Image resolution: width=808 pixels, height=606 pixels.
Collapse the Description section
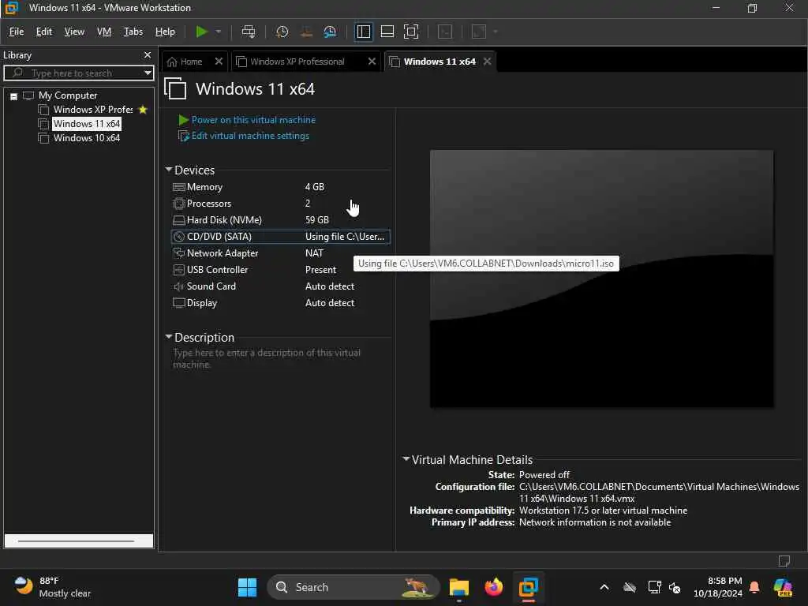point(169,337)
